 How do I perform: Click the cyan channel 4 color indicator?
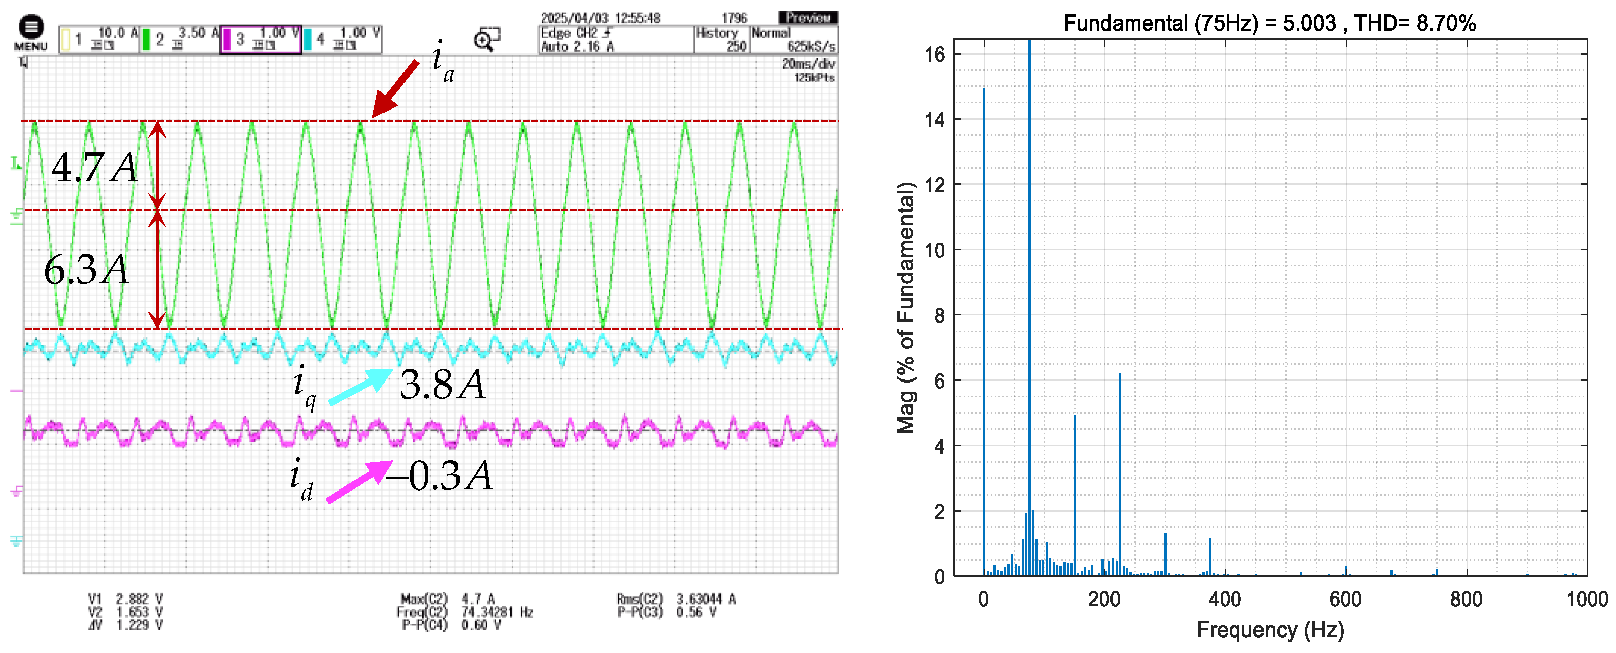coord(308,40)
